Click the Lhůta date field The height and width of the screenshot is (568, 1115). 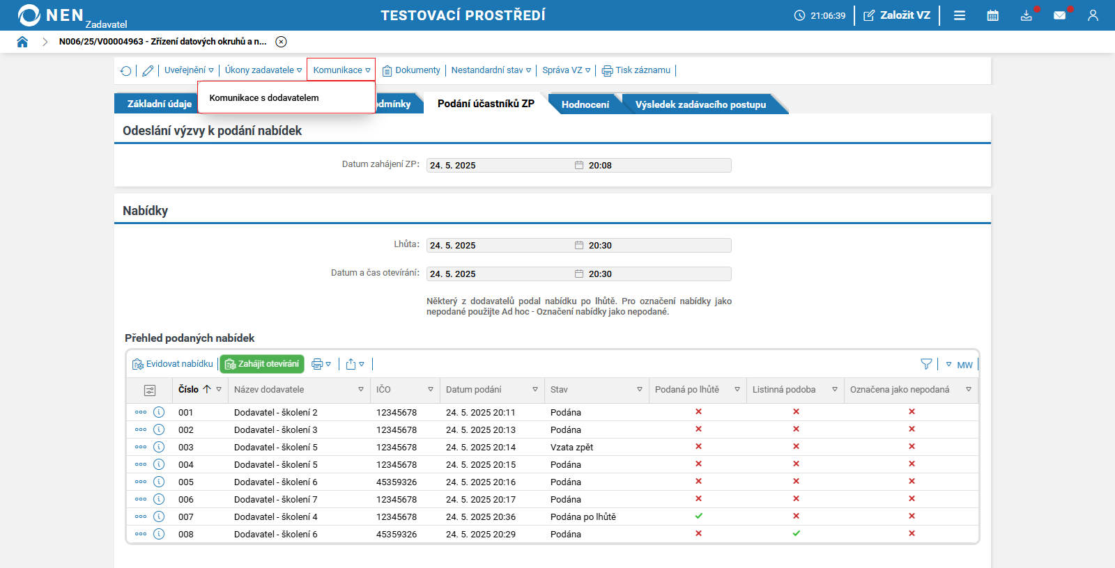point(500,245)
